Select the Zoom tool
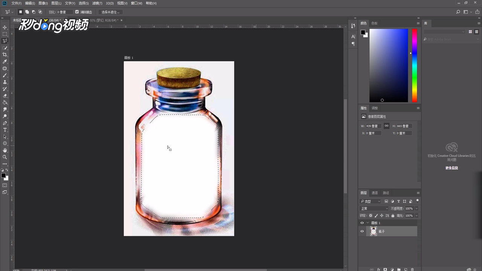This screenshot has width=482, height=271. click(x=5, y=157)
